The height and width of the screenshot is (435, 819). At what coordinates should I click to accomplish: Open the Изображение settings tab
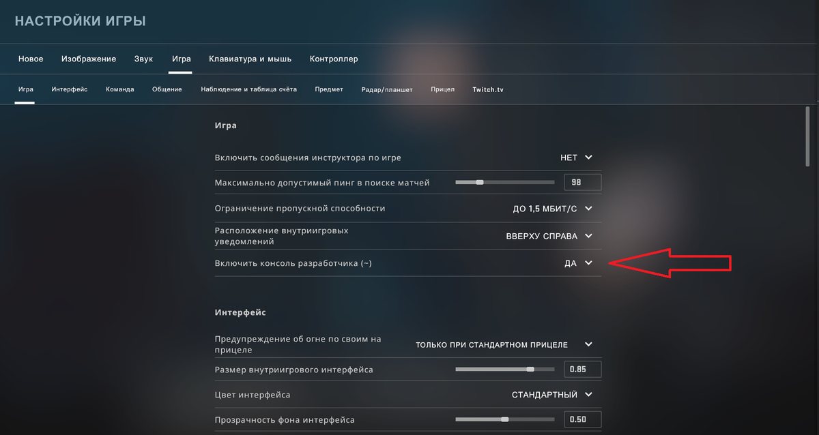(x=89, y=59)
